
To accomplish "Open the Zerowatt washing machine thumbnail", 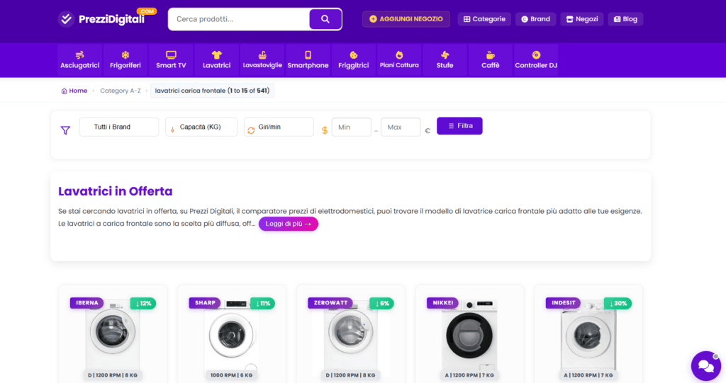I will (350, 334).
